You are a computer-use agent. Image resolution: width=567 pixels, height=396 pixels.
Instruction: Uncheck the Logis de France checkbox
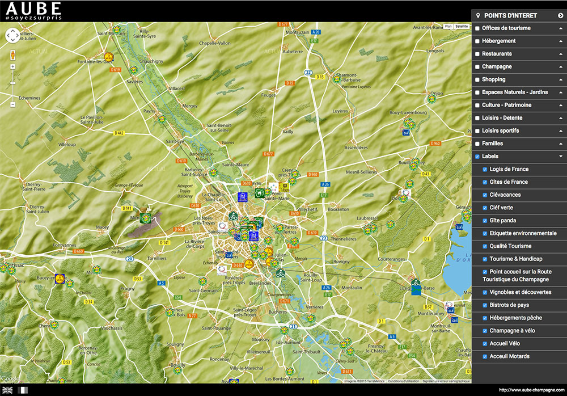click(x=485, y=169)
